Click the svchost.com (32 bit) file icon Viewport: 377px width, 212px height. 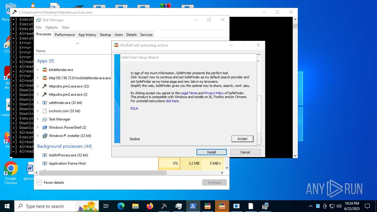click(x=45, y=111)
